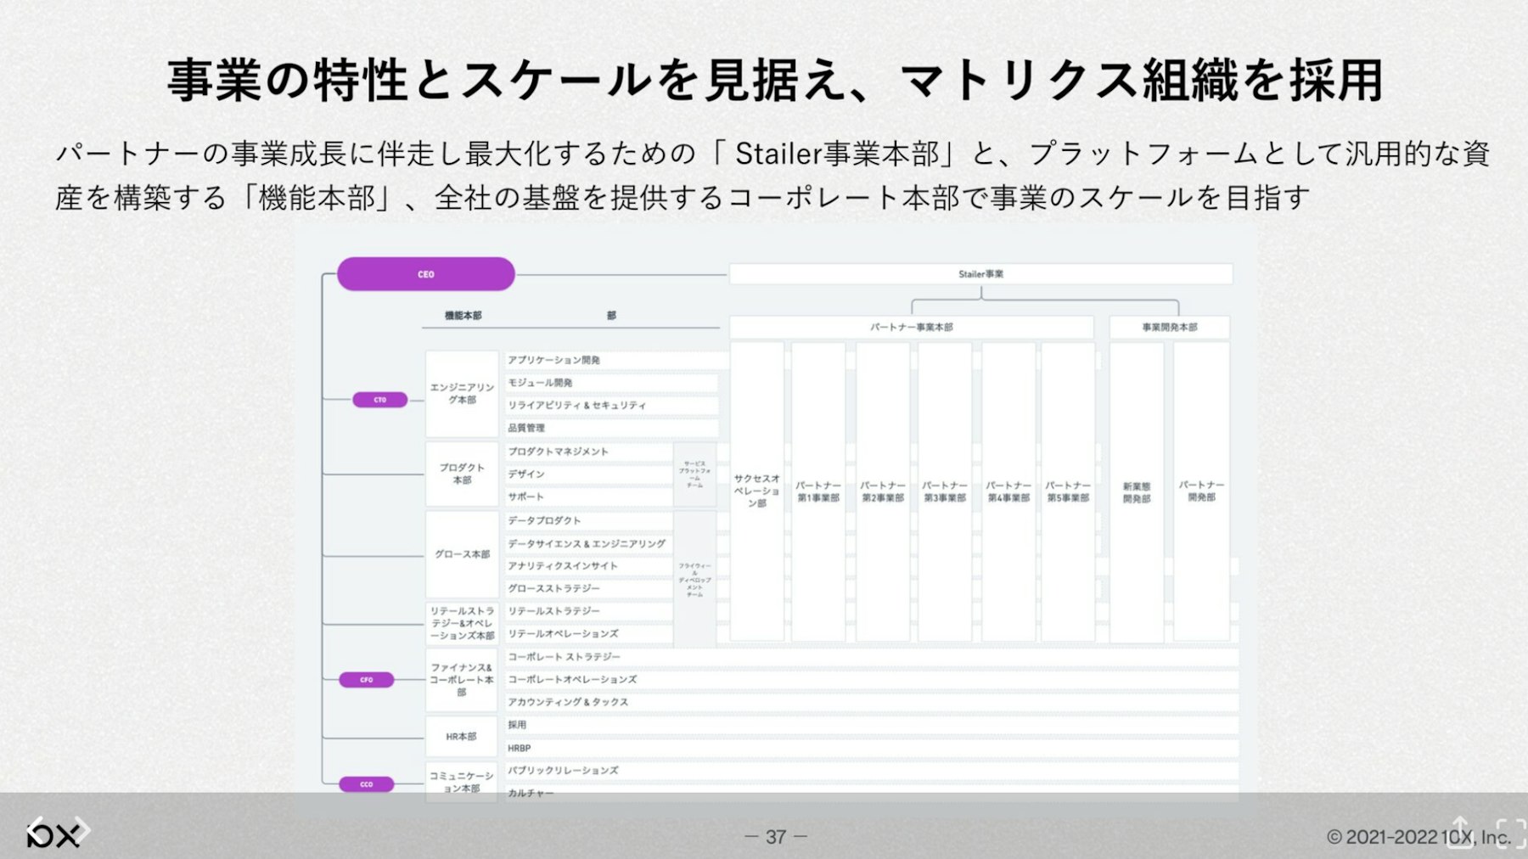
Task: Click the 品質管理 row
Action: click(x=611, y=428)
